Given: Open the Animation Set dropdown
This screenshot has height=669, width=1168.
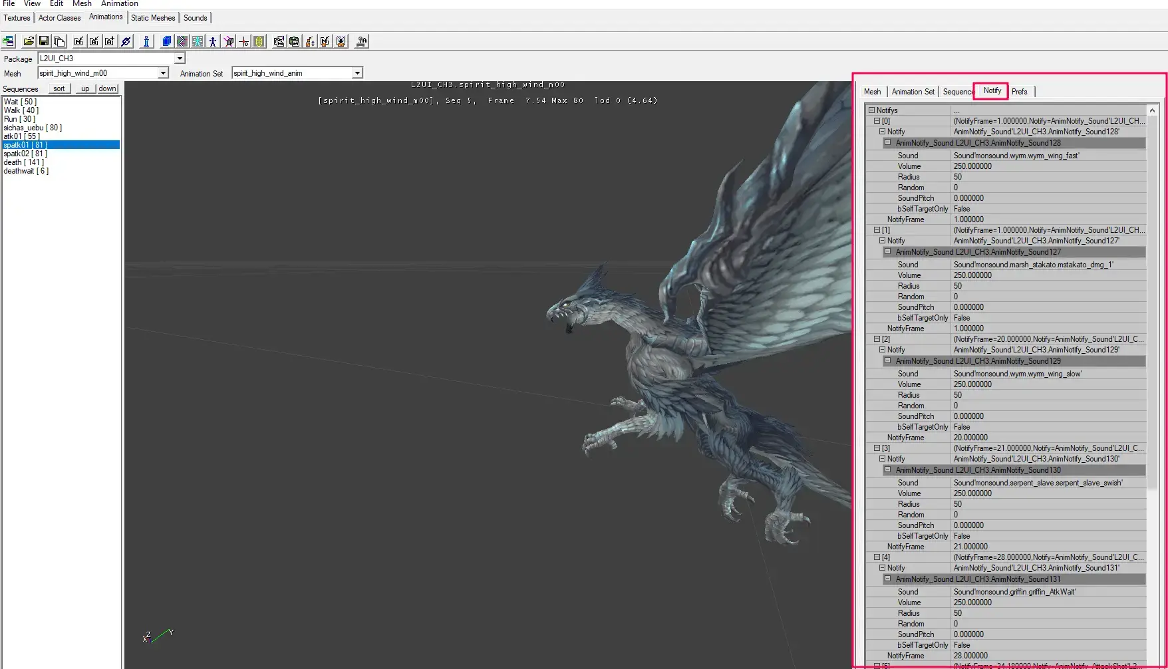Looking at the screenshot, I should click(x=357, y=73).
